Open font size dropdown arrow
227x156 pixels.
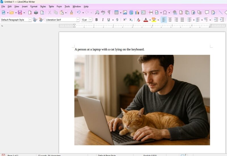pyautogui.click(x=90, y=20)
